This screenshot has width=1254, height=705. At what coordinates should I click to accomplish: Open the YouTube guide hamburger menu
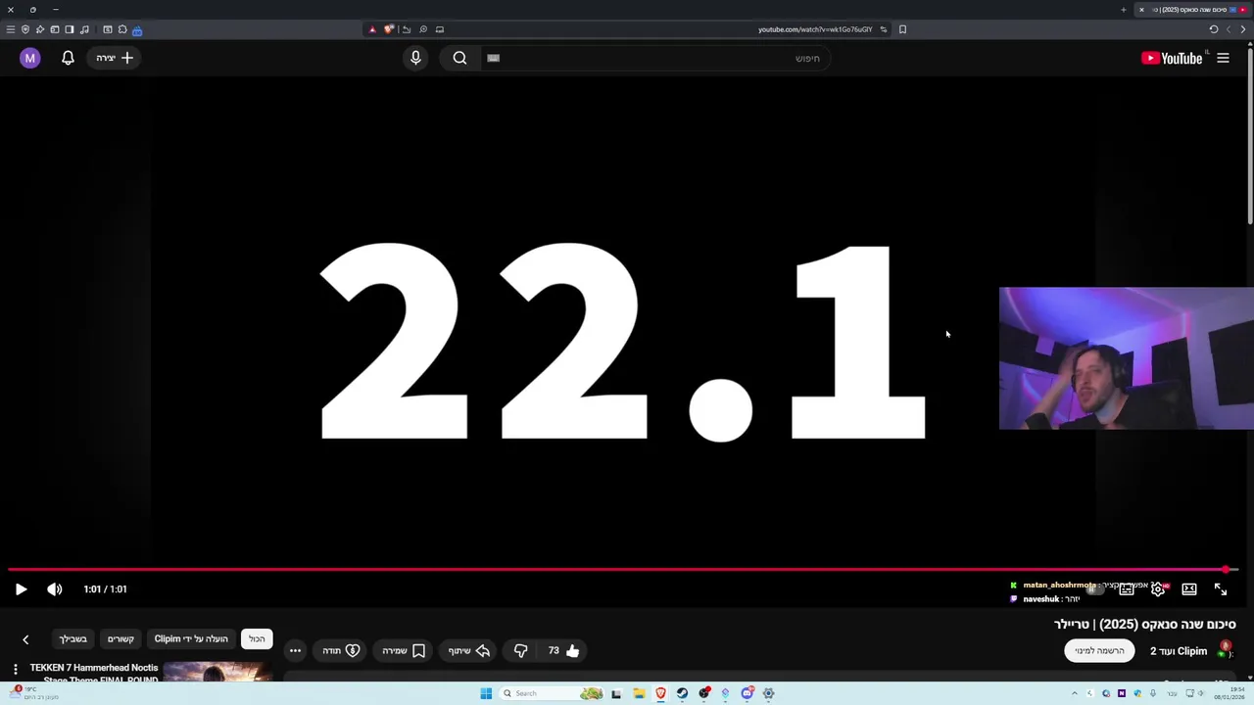coord(1223,59)
